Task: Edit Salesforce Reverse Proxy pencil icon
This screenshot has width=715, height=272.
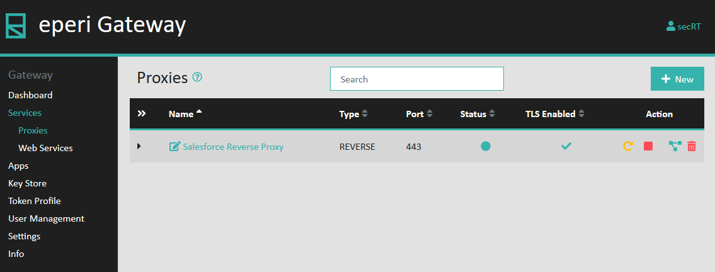Action: pos(174,146)
